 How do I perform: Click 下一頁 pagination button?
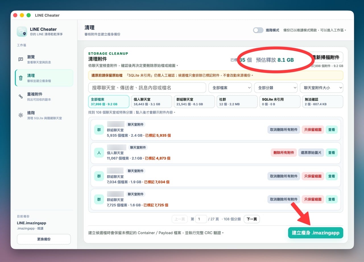click(252, 219)
